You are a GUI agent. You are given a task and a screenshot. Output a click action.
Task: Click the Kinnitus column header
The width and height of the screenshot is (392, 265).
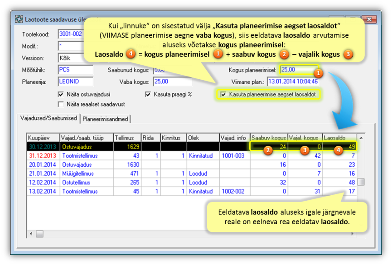tap(174, 138)
